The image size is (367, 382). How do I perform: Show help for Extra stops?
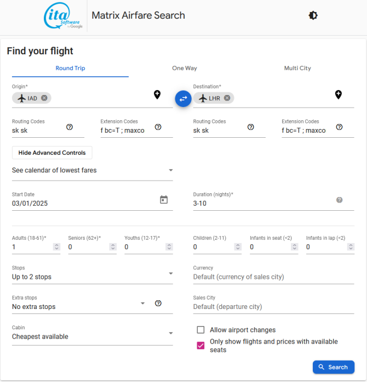[x=158, y=303]
